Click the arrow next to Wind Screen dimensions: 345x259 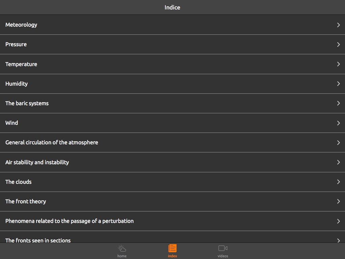(x=338, y=123)
